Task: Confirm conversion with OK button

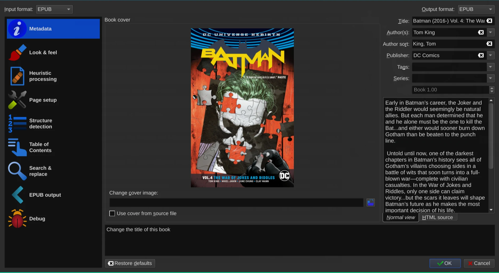Action: (445, 263)
